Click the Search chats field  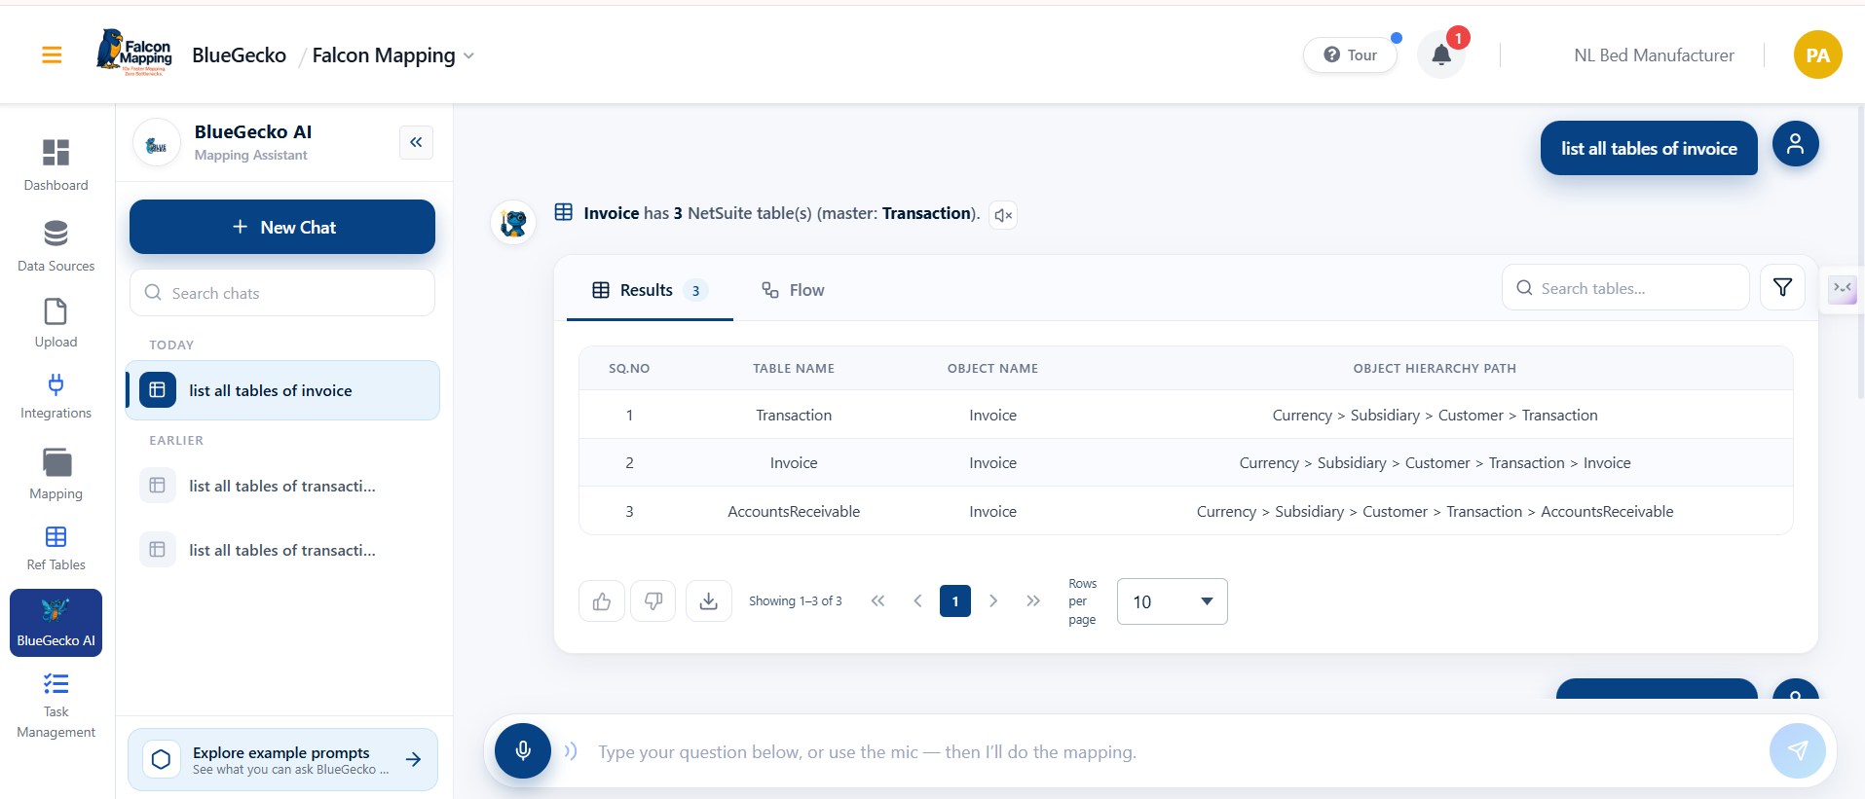tap(282, 293)
